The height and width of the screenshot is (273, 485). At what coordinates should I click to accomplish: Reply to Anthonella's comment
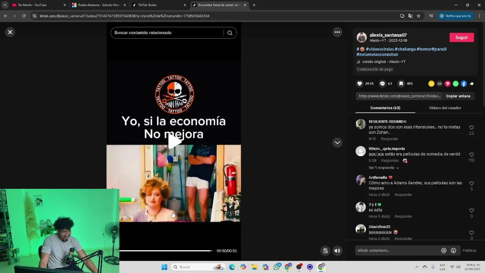[403, 195]
